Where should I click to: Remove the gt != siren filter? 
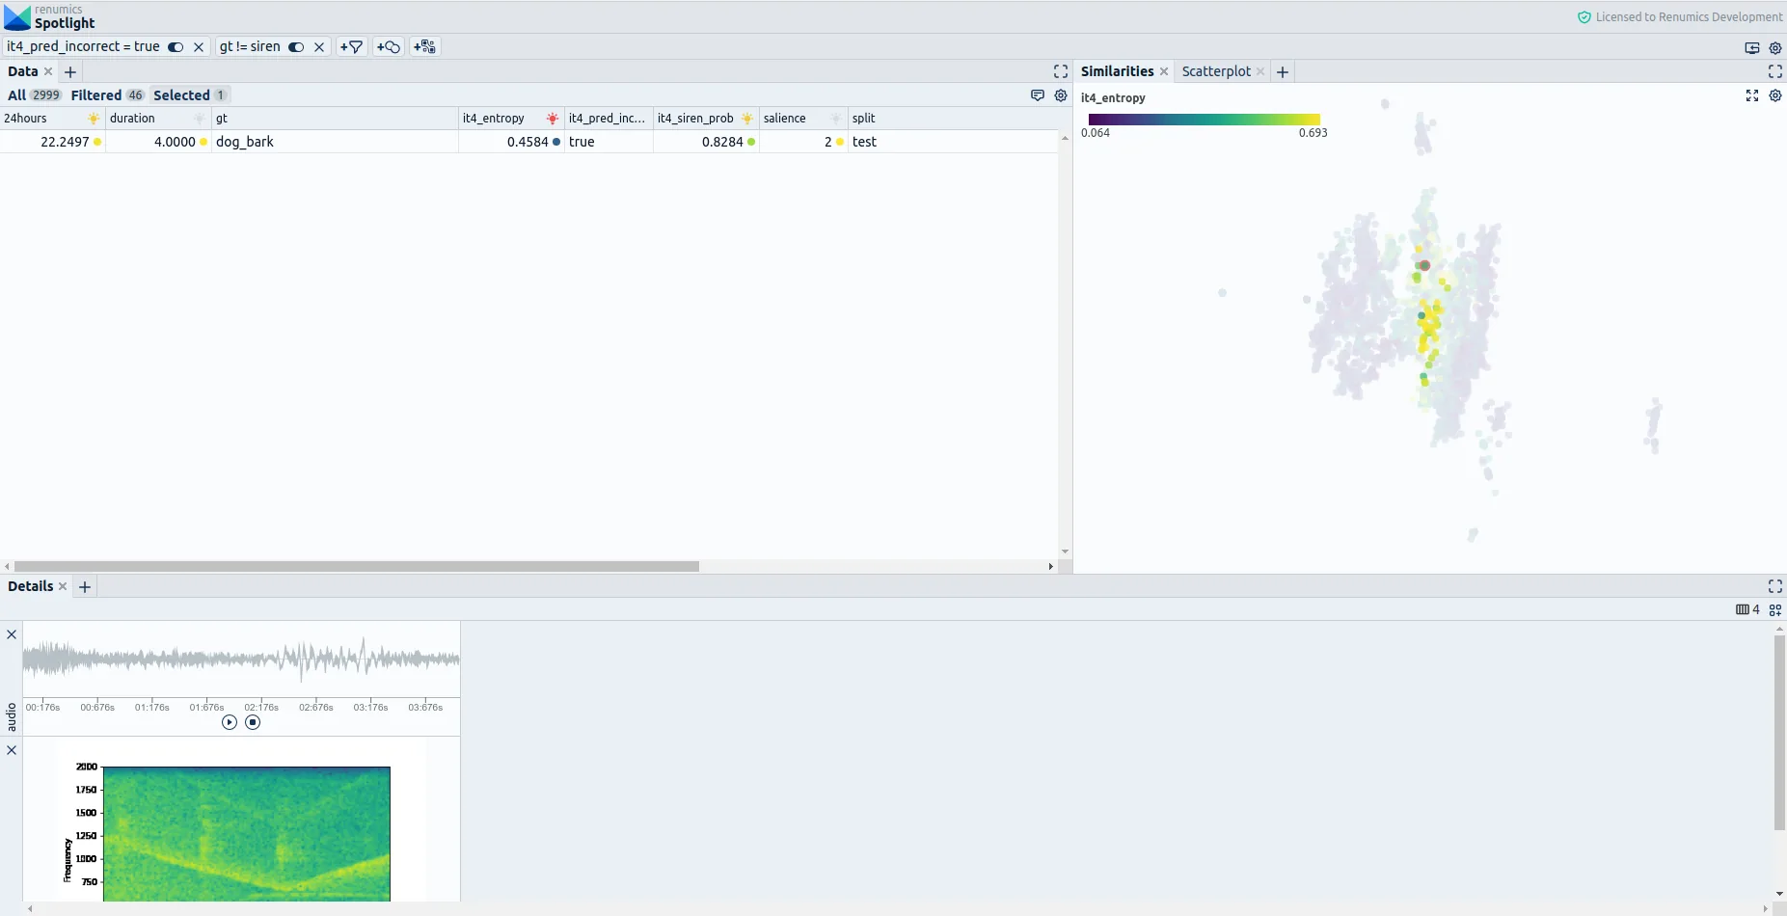pos(319,46)
